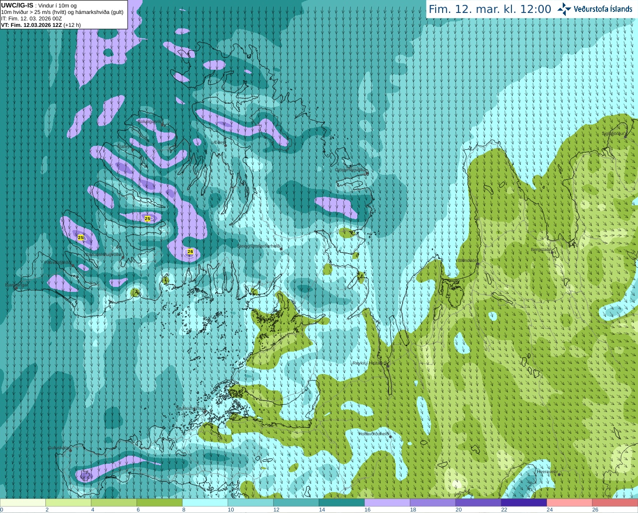Click the legend value 16
The width and height of the screenshot is (638, 513).
(367, 510)
